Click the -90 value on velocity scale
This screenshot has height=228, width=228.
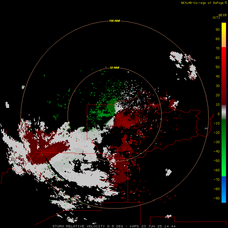217,198
